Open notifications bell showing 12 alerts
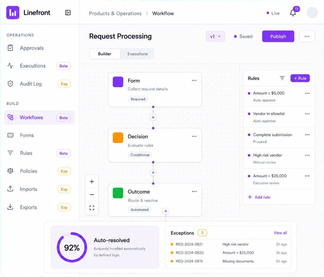 (x=293, y=13)
